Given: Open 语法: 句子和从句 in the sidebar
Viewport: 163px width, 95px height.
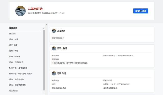Looking at the screenshot, I should (x=16, y=79).
